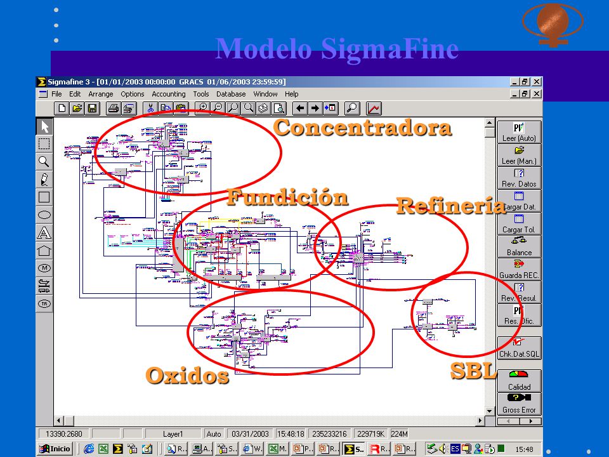Go forward with the right arrow icon

click(x=315, y=109)
